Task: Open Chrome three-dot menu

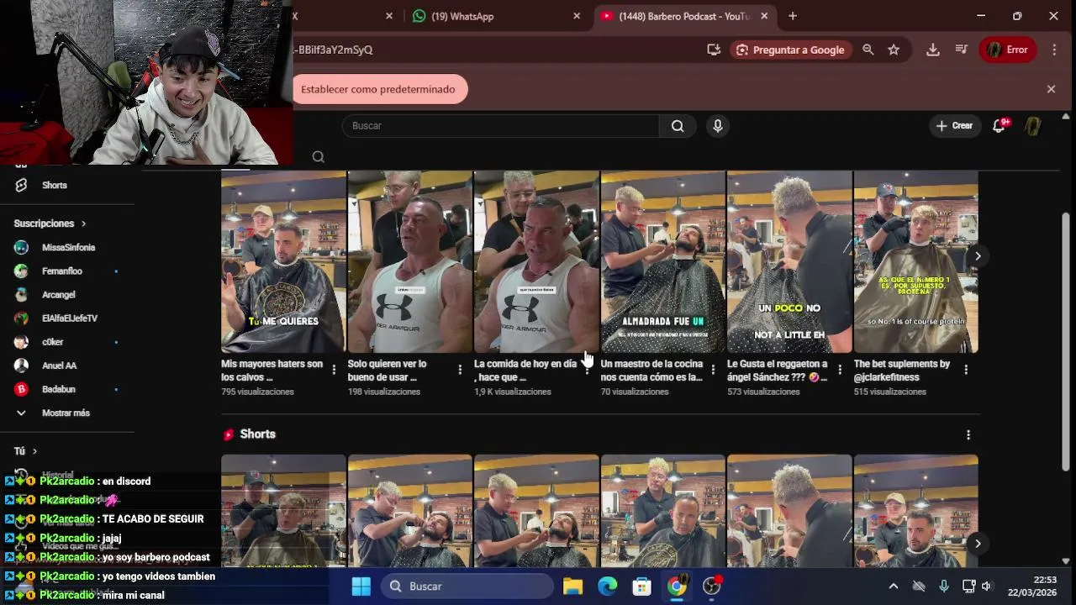Action: tap(1054, 50)
